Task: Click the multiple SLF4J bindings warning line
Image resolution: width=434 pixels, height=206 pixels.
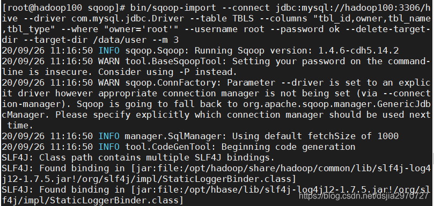Action: tap(138, 158)
